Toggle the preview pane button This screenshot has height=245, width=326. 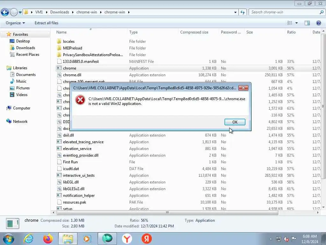307,23
